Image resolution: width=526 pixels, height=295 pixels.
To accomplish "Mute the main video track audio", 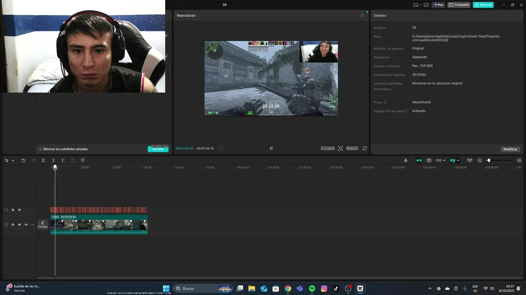I will point(26,225).
